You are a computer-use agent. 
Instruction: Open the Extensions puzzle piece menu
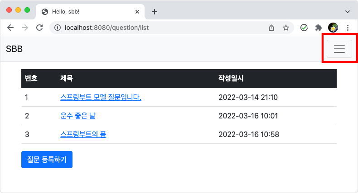(x=319, y=28)
